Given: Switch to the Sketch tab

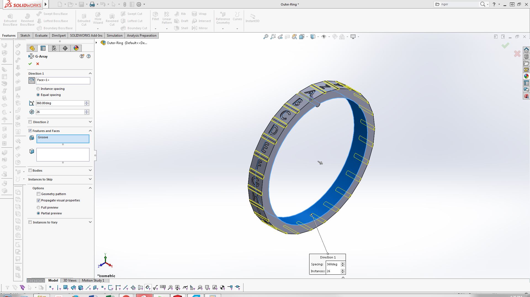Looking at the screenshot, I should (x=25, y=36).
